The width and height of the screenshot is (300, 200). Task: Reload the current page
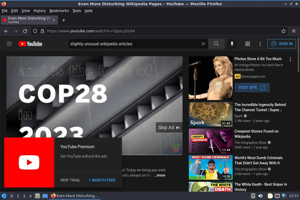pos(25,31)
